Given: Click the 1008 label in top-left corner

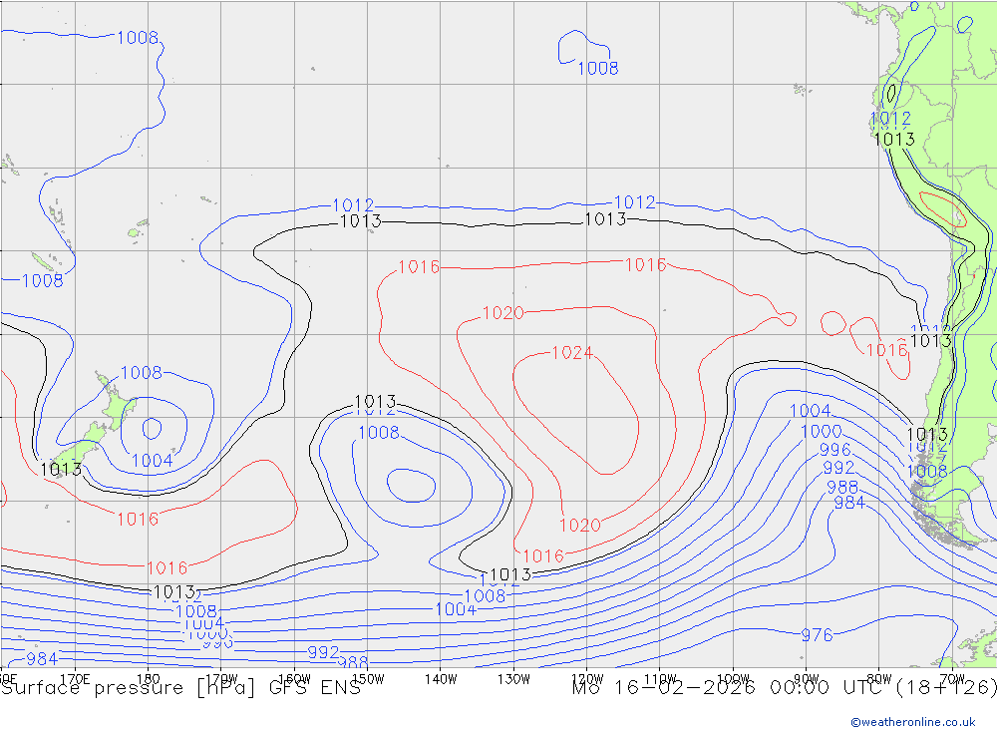Looking at the screenshot, I should 138,38.
